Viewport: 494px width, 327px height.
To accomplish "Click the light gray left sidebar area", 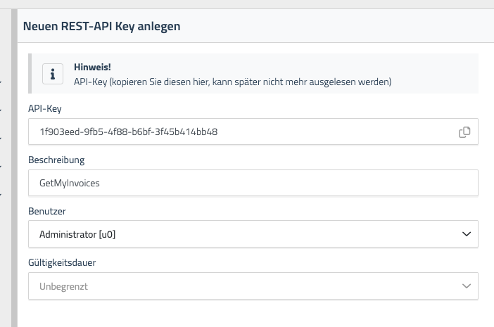I will point(6,246).
